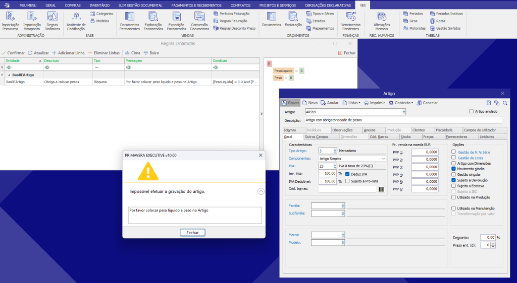
Task: Click the Desconto percentage field
Action: pyautogui.click(x=488, y=237)
